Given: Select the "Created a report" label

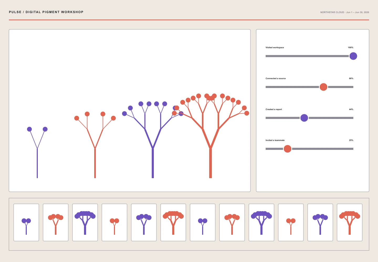Looking at the screenshot, I should (x=274, y=109).
